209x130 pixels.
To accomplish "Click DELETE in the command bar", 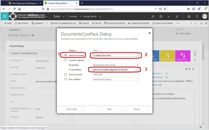I will tap(97, 23).
